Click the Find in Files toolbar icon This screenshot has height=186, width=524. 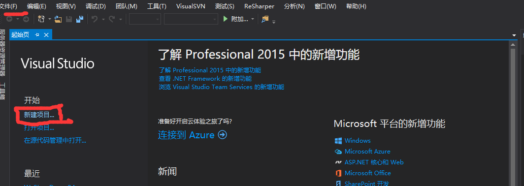(265, 19)
